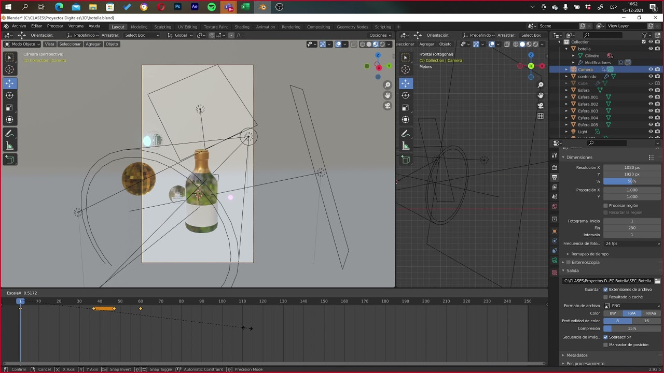Open Output properties tab
This screenshot has height=373, width=664.
click(555, 177)
